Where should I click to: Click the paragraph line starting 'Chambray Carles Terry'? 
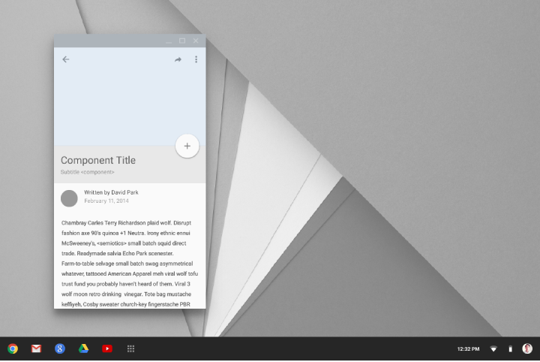point(126,223)
